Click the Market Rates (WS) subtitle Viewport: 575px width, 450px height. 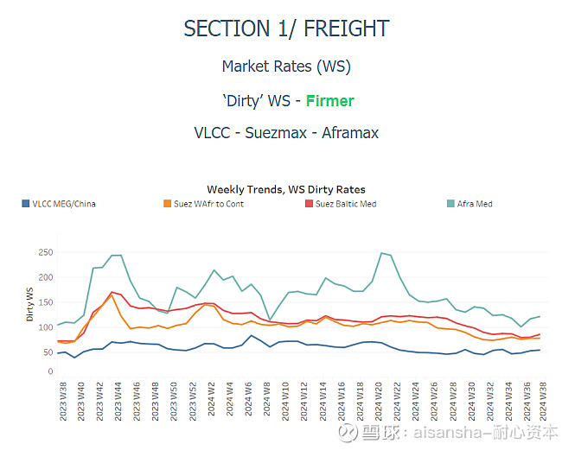click(286, 67)
